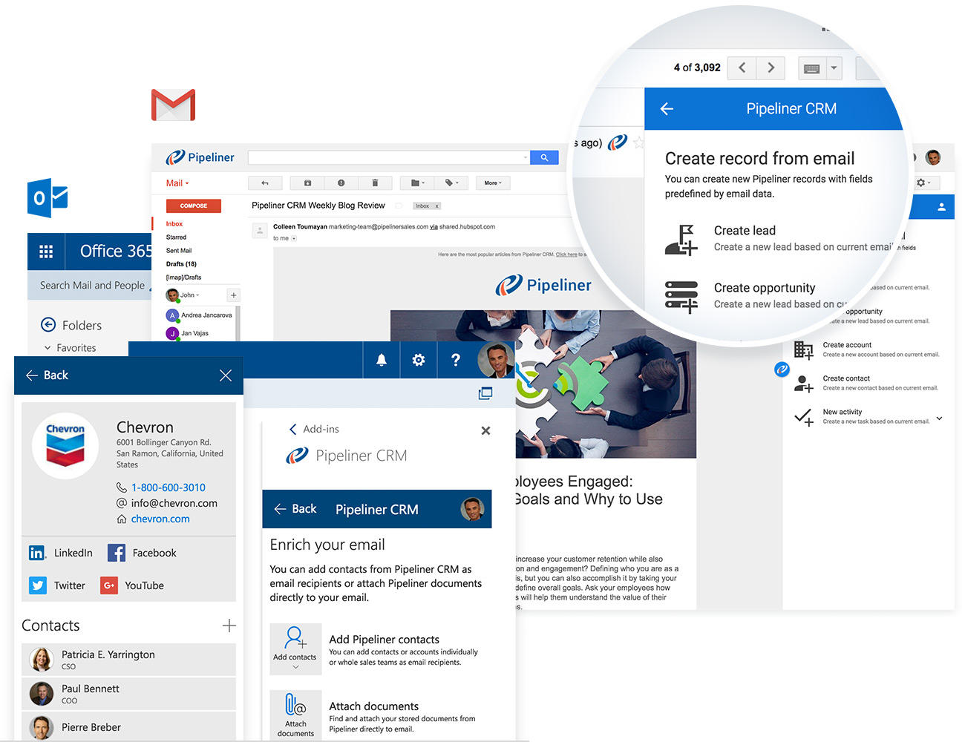965x742 pixels.
Task: Click Back in Pipeliner CRM add-in bar
Action: click(x=295, y=509)
